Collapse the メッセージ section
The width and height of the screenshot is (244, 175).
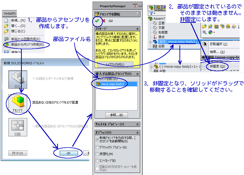[x=138, y=29]
